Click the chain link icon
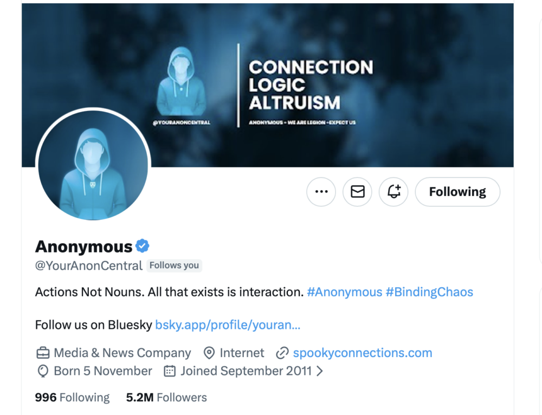 tap(282, 353)
